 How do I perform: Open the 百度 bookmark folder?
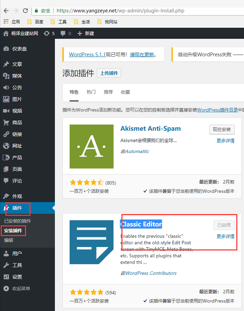tap(35, 22)
